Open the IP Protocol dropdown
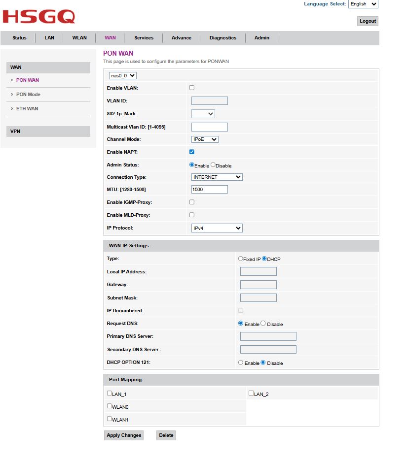Screen dimensions: 407x460 point(217,228)
